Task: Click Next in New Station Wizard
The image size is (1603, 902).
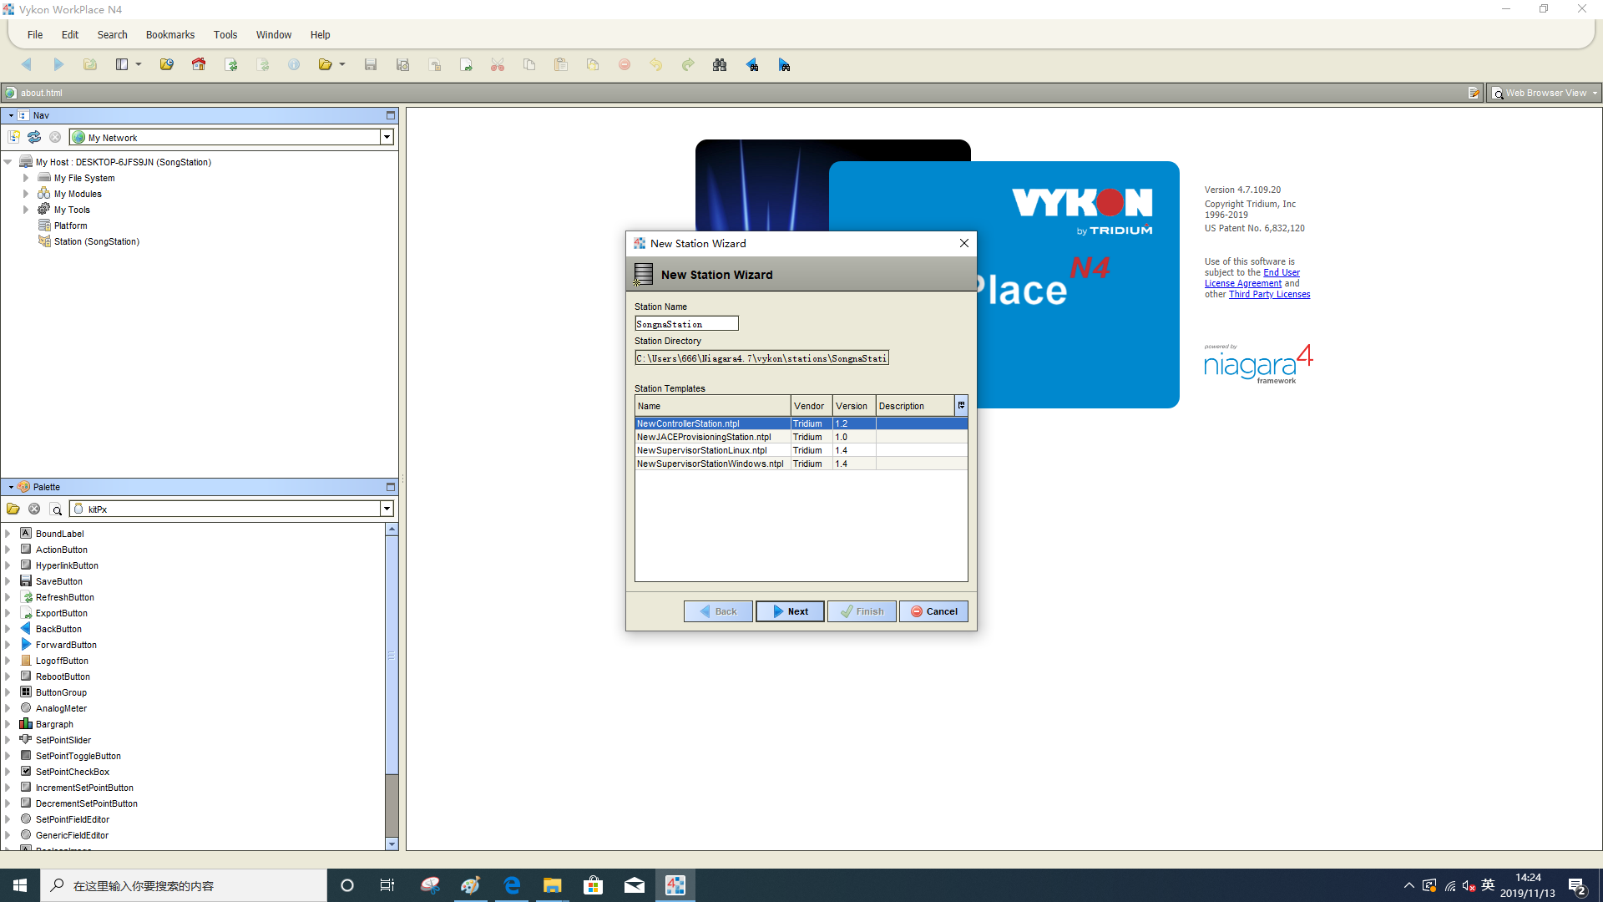Action: click(790, 611)
